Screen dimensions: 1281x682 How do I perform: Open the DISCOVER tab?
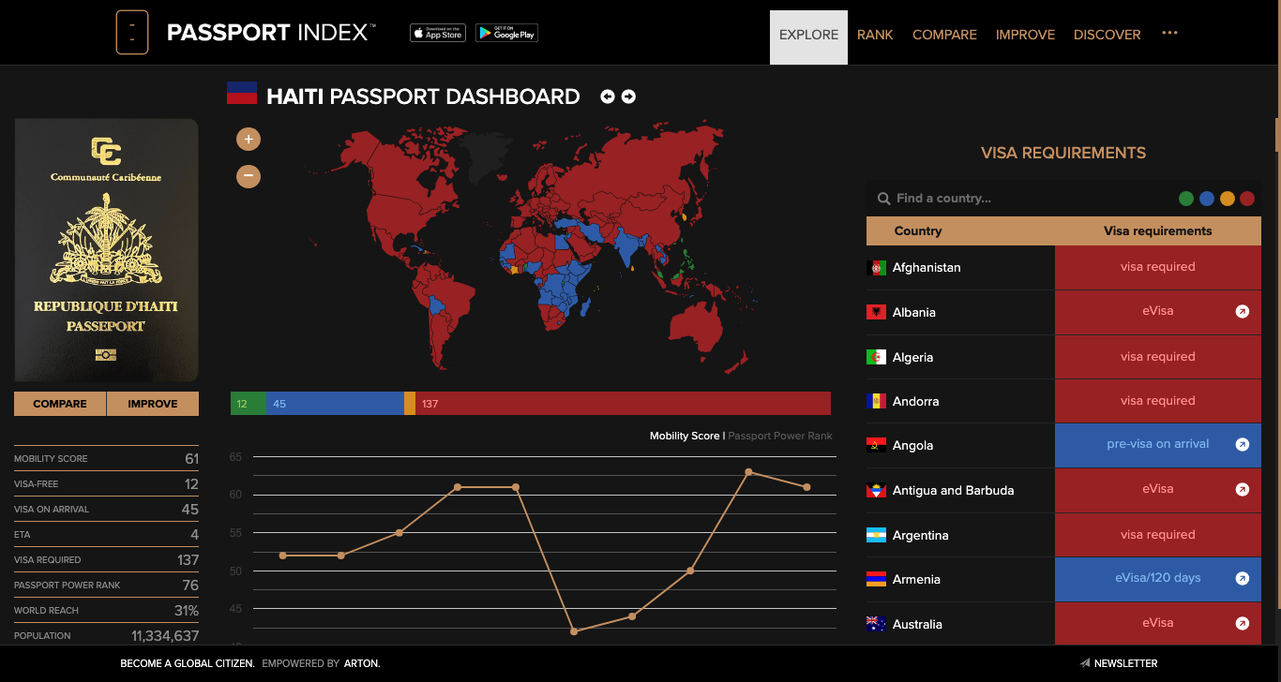point(1108,35)
